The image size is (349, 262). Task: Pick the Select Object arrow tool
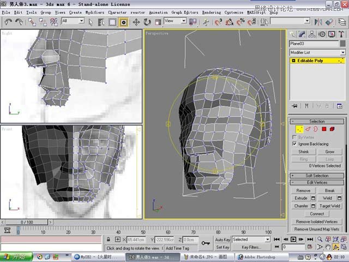click(x=91, y=22)
